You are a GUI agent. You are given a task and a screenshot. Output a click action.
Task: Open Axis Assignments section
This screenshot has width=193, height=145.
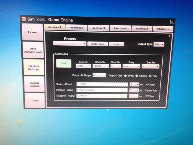33,50
